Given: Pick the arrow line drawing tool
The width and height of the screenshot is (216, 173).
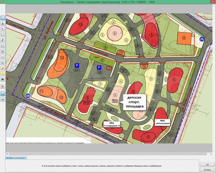Looking at the screenshot, I should (x=3, y=29).
